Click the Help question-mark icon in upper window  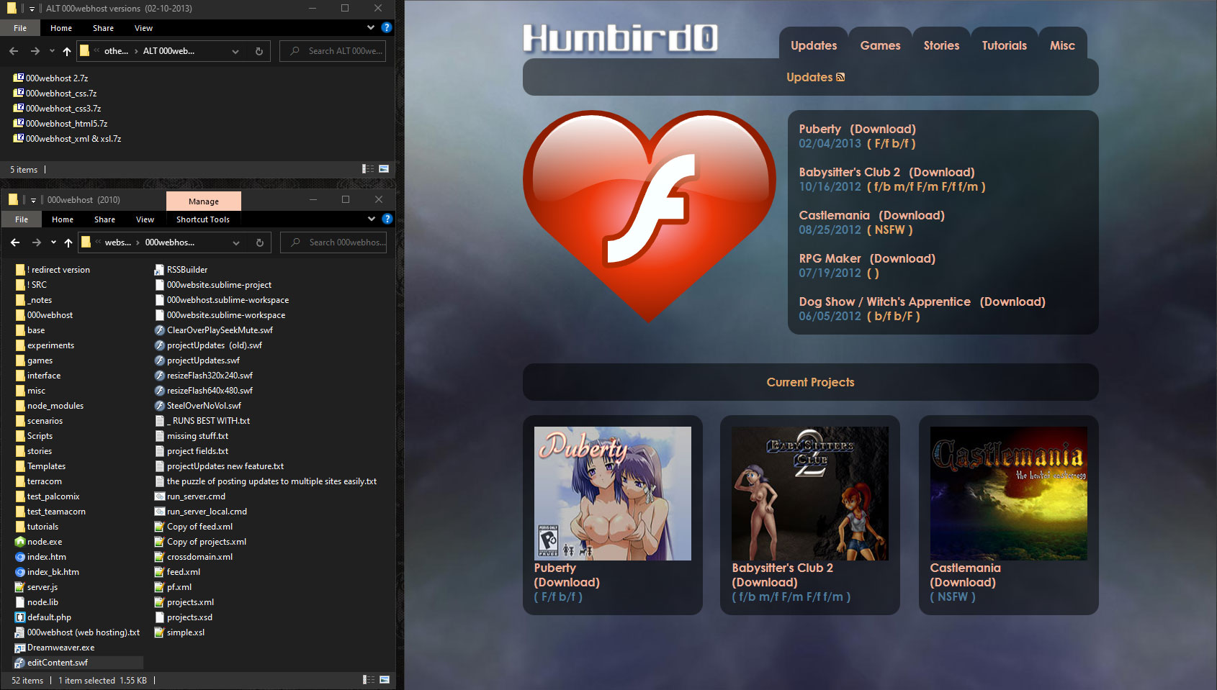(387, 27)
